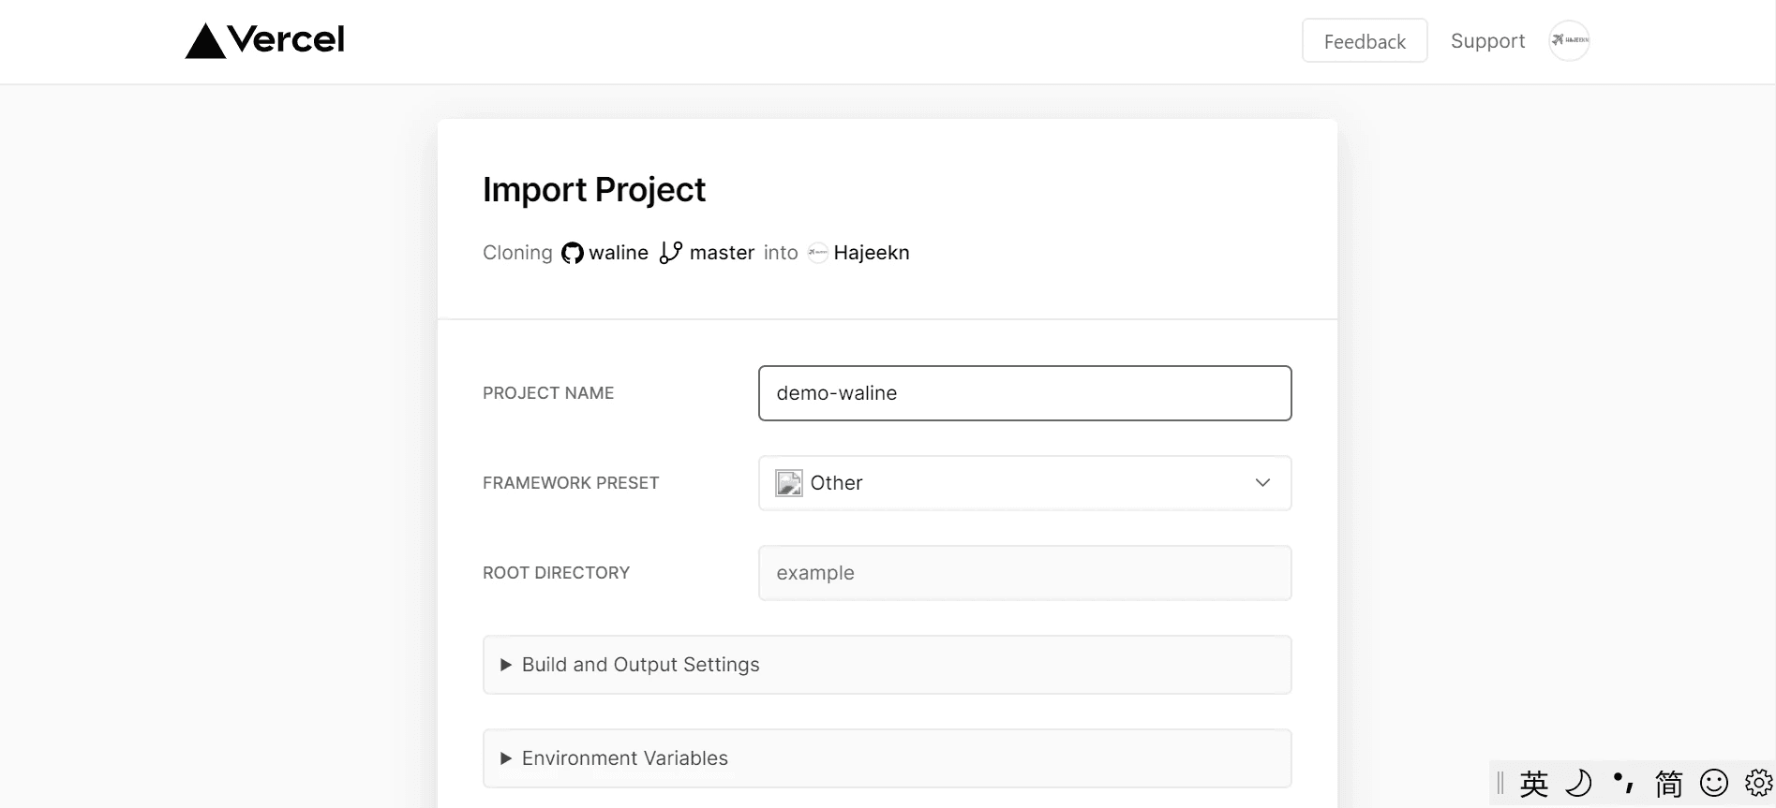This screenshot has height=808, width=1776.
Task: Expand Build and Output Settings
Action: pos(887,665)
